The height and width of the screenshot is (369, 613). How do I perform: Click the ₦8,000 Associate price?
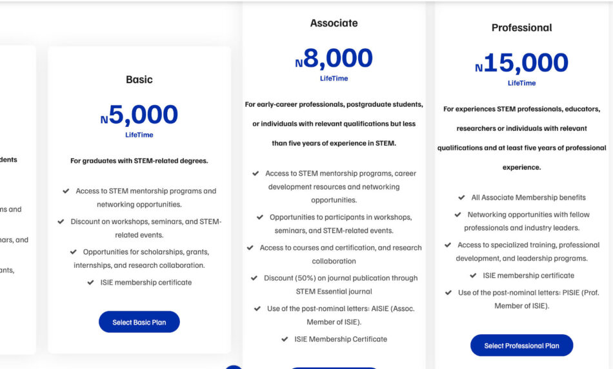tap(334, 59)
